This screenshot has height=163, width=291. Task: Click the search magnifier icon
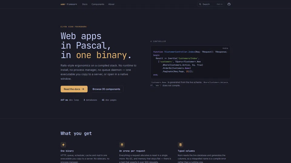pyautogui.click(x=200, y=4)
